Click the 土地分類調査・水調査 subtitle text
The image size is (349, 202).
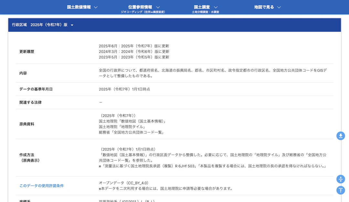pos(206,11)
